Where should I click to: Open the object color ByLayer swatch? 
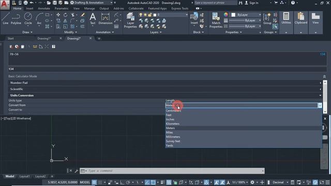click(233, 15)
